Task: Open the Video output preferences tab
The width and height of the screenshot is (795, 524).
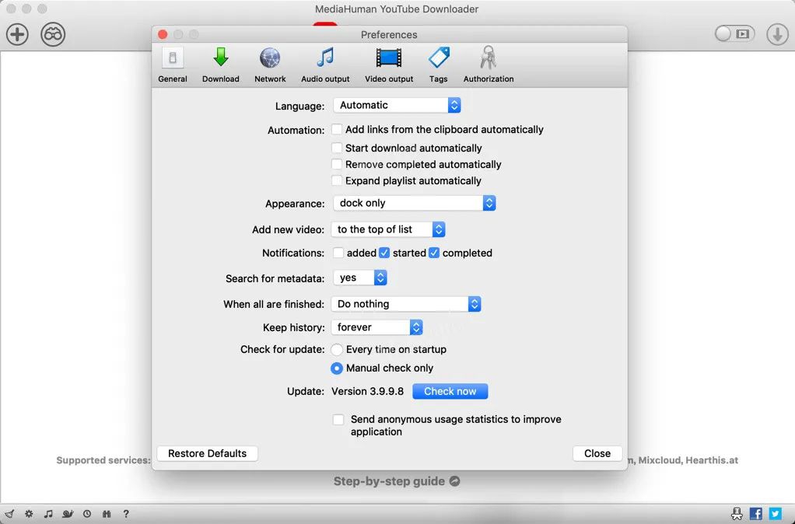Action: [x=389, y=65]
